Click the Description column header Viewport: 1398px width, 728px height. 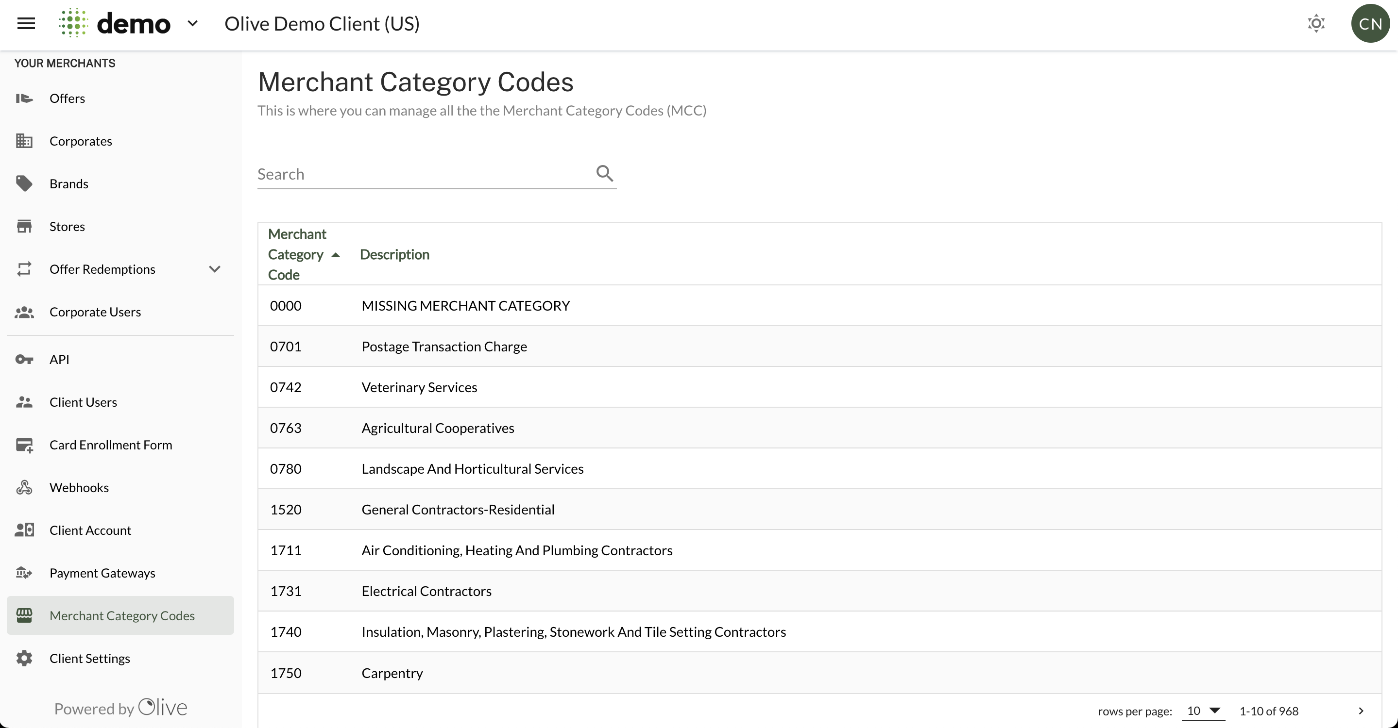click(x=394, y=254)
